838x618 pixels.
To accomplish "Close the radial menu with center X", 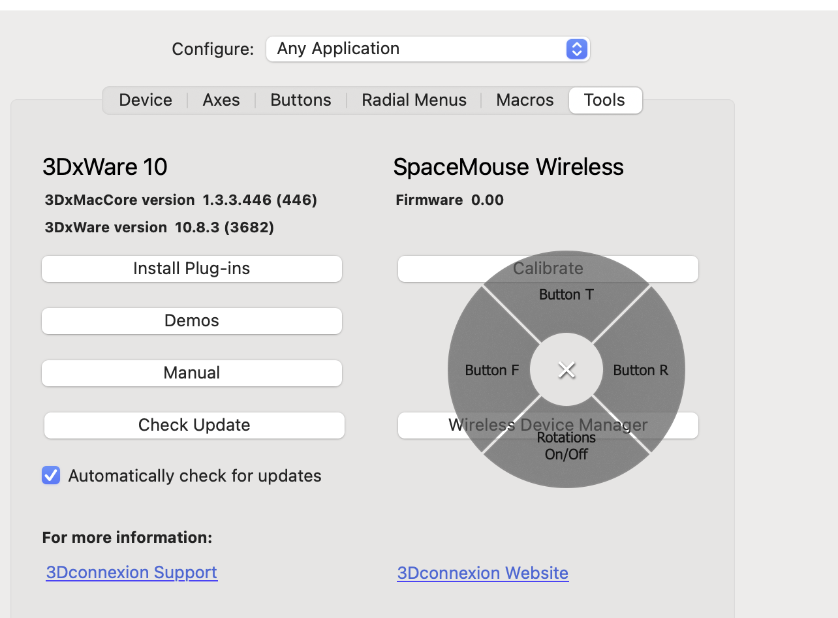I will [566, 370].
